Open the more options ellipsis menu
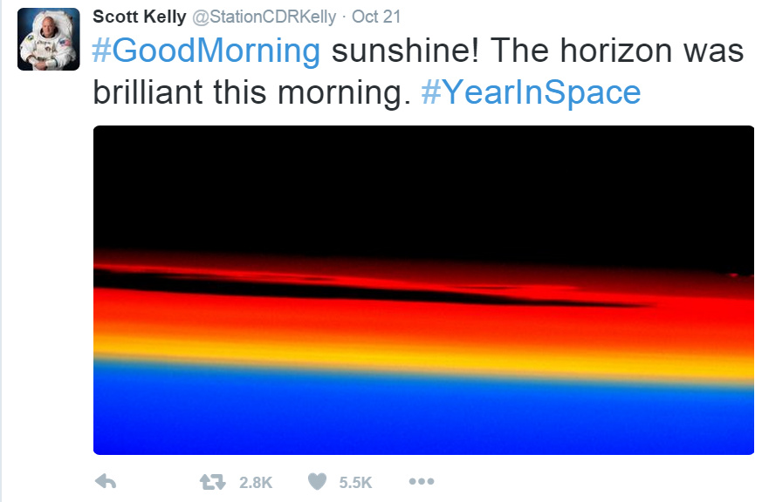Screen dimensions: 762x502 coord(422,482)
